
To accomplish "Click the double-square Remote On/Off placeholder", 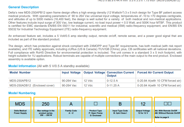I will 167,104.
